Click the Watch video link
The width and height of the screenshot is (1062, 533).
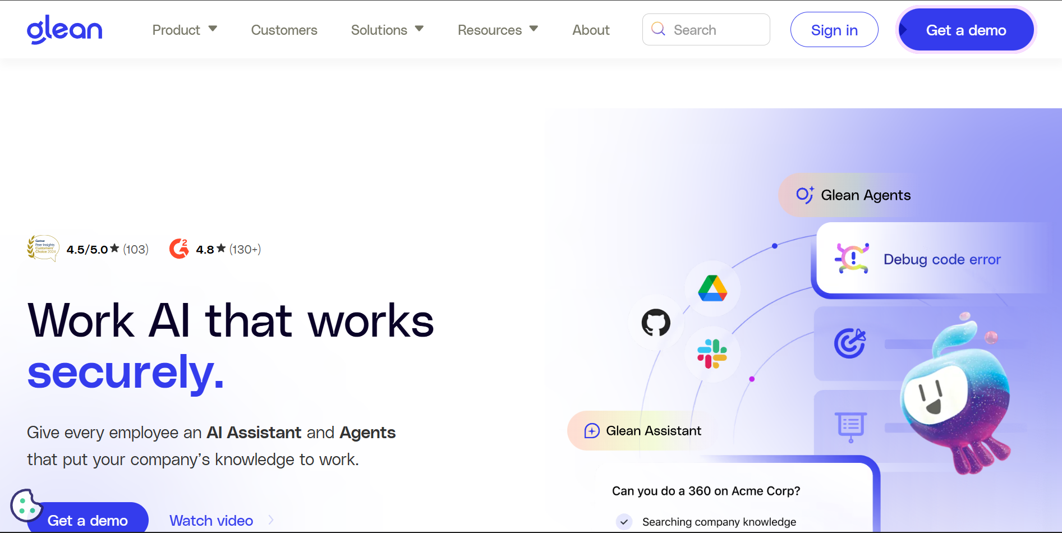(212, 521)
